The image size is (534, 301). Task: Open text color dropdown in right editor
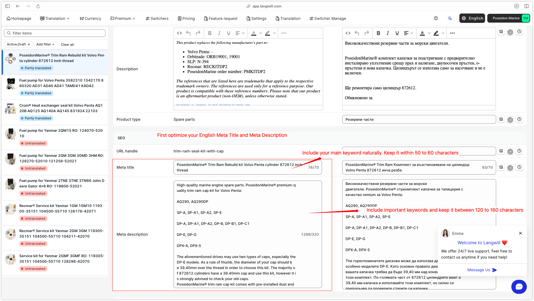tap(429, 33)
